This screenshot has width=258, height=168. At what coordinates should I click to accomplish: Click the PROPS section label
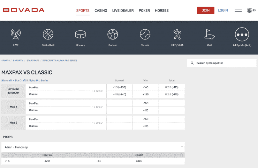8,137
